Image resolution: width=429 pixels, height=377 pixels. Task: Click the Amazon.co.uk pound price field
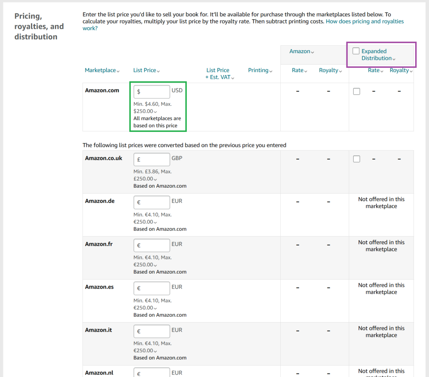[x=152, y=159]
